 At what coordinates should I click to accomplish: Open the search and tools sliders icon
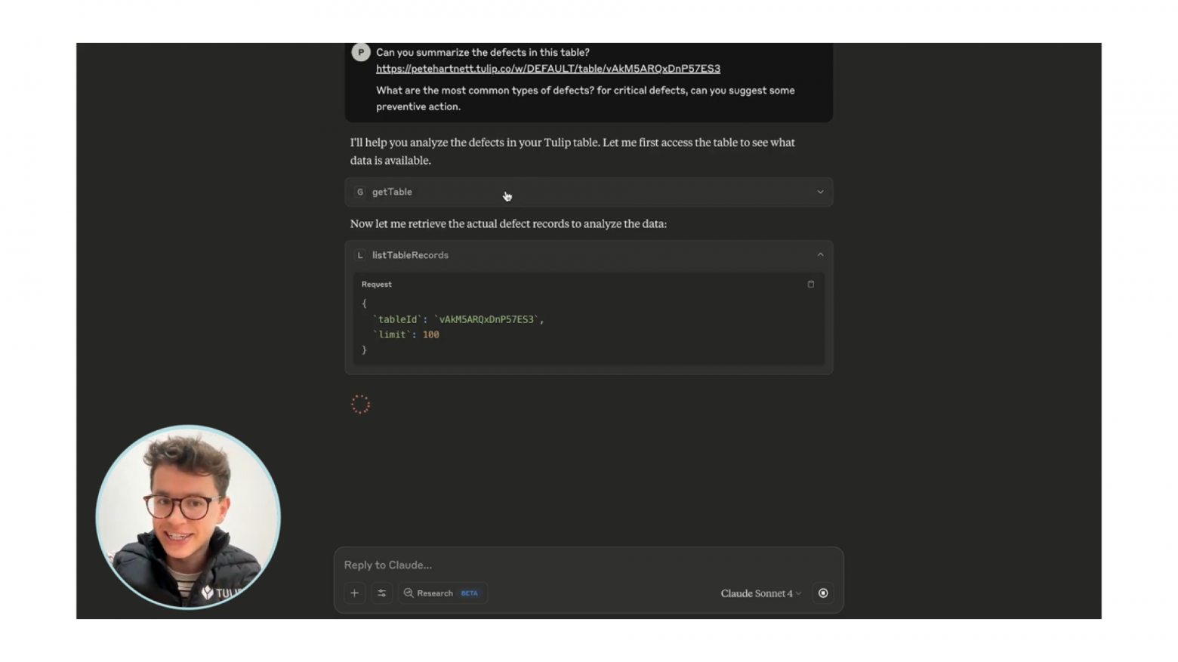coord(382,593)
